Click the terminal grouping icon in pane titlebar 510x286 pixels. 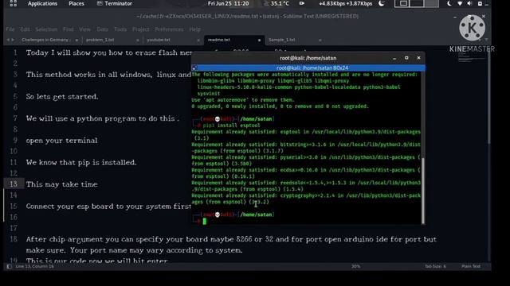[194, 68]
